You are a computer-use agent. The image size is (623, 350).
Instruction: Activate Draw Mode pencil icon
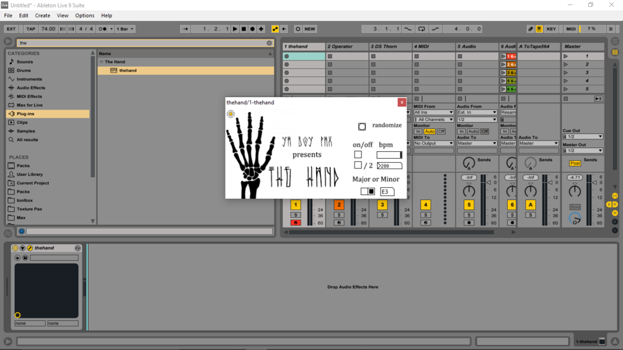pos(531,29)
